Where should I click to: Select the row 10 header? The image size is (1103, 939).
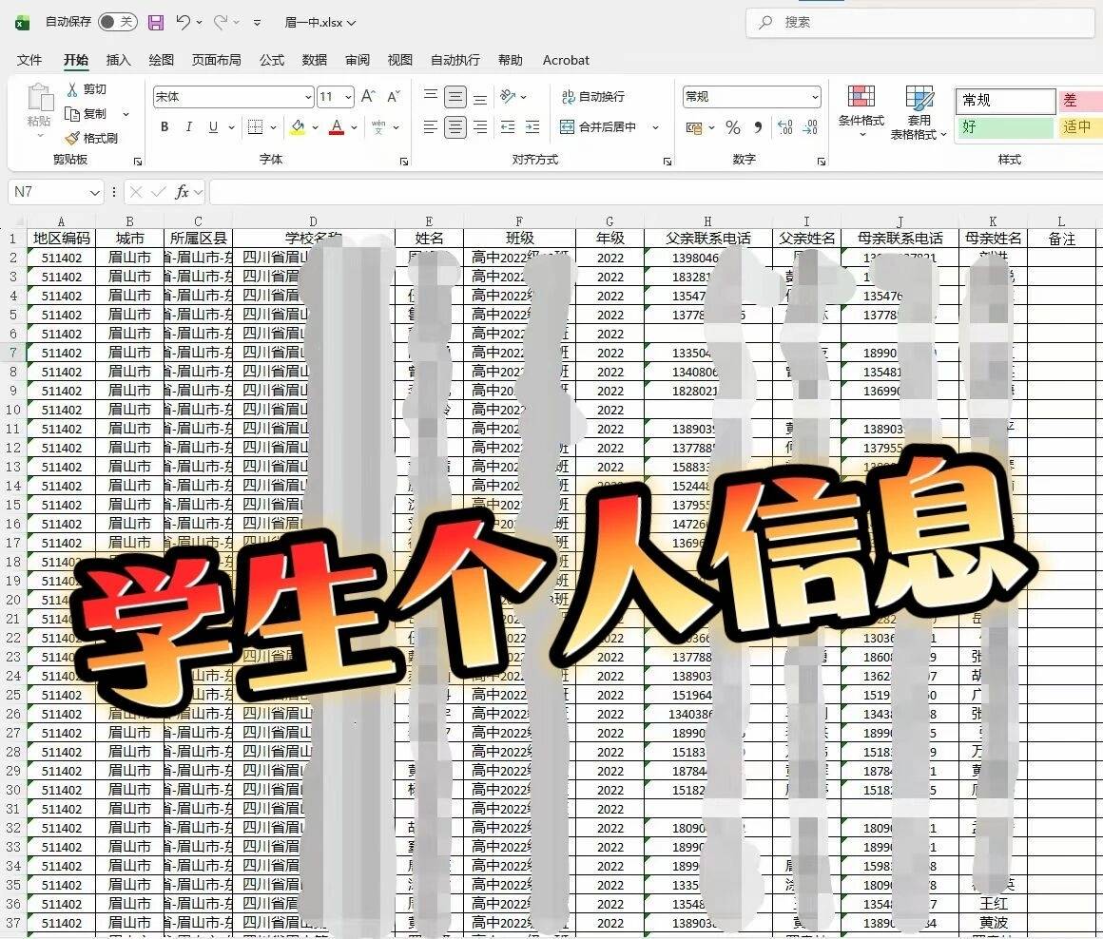point(12,410)
